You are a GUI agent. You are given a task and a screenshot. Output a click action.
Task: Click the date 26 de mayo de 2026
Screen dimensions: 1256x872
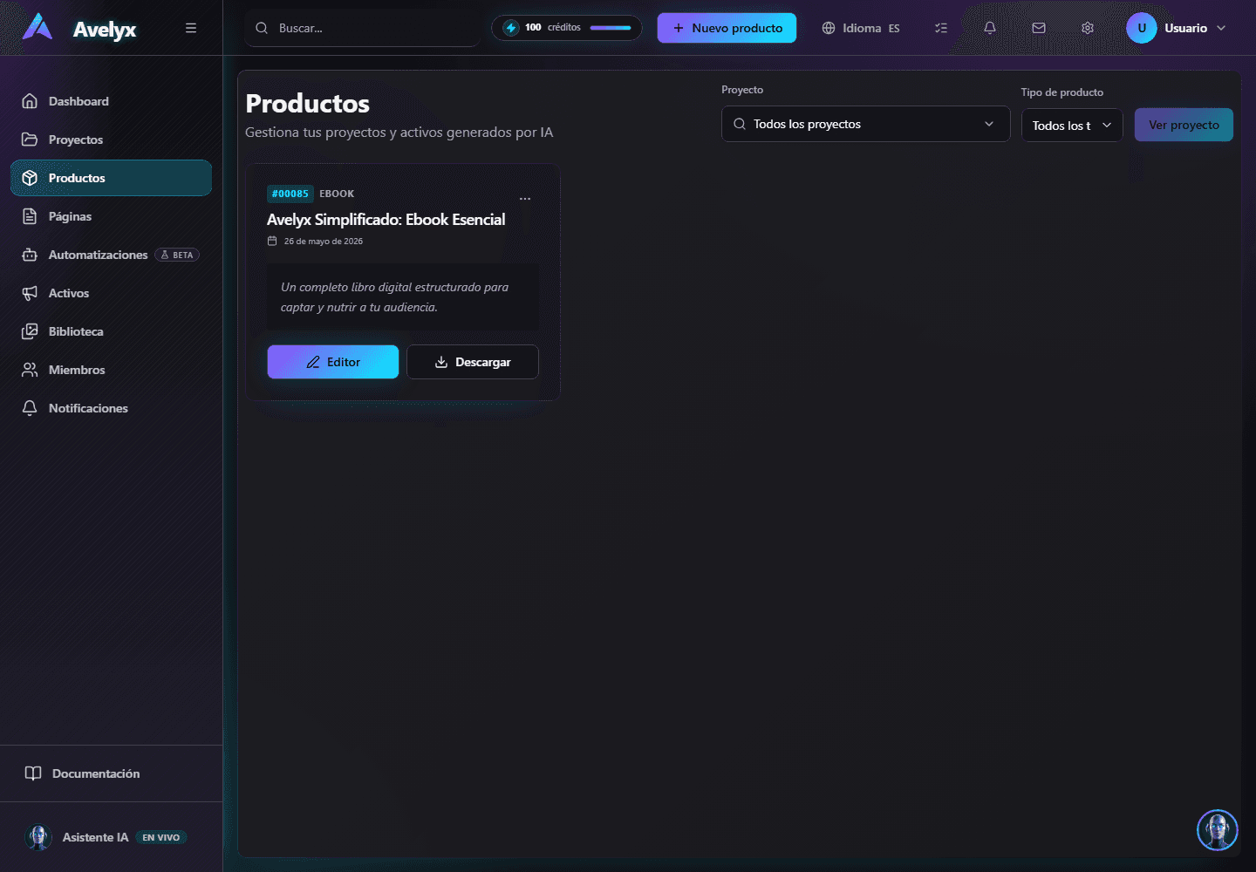(x=324, y=242)
